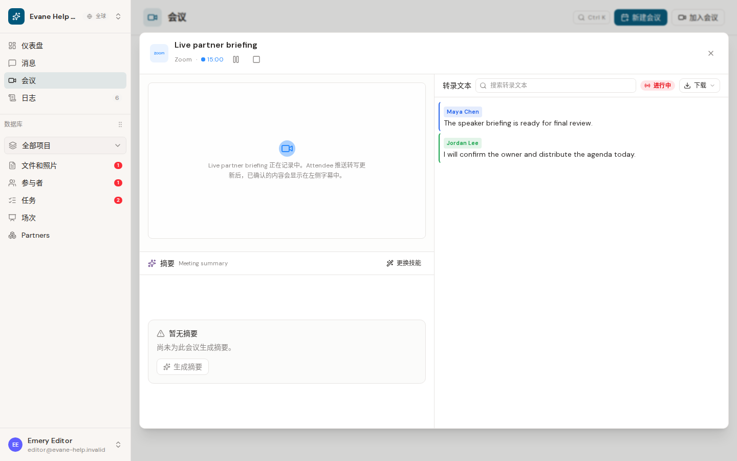Click the Evane Help sparkle logo
The width and height of the screenshot is (737, 461).
(16, 16)
